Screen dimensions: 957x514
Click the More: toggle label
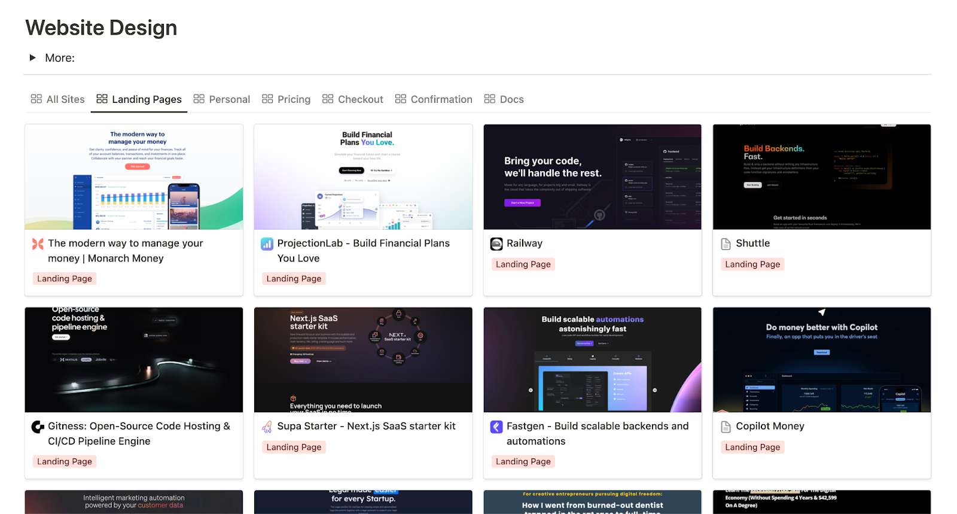60,58
